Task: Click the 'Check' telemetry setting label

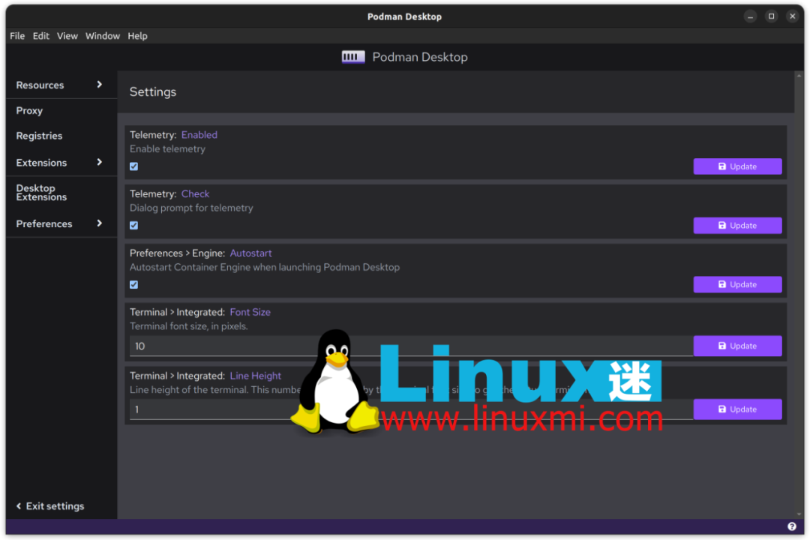Action: point(195,193)
